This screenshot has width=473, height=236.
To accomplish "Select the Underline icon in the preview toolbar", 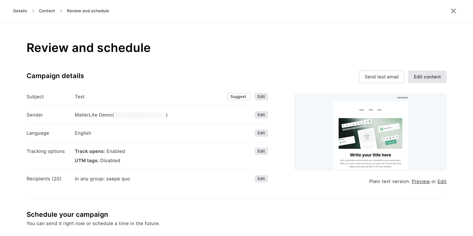I will (x=353, y=124).
